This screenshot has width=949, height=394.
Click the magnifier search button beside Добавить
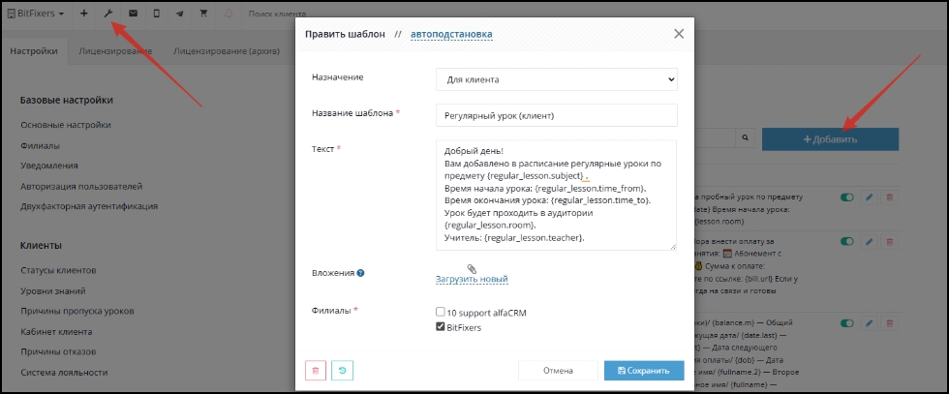pyautogui.click(x=745, y=138)
